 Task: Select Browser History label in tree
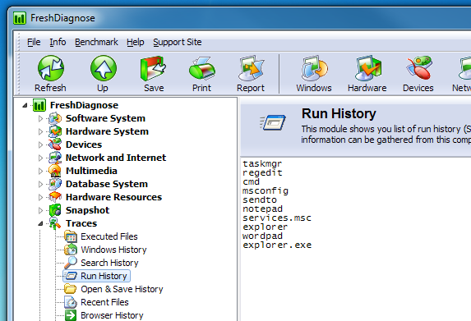(112, 315)
